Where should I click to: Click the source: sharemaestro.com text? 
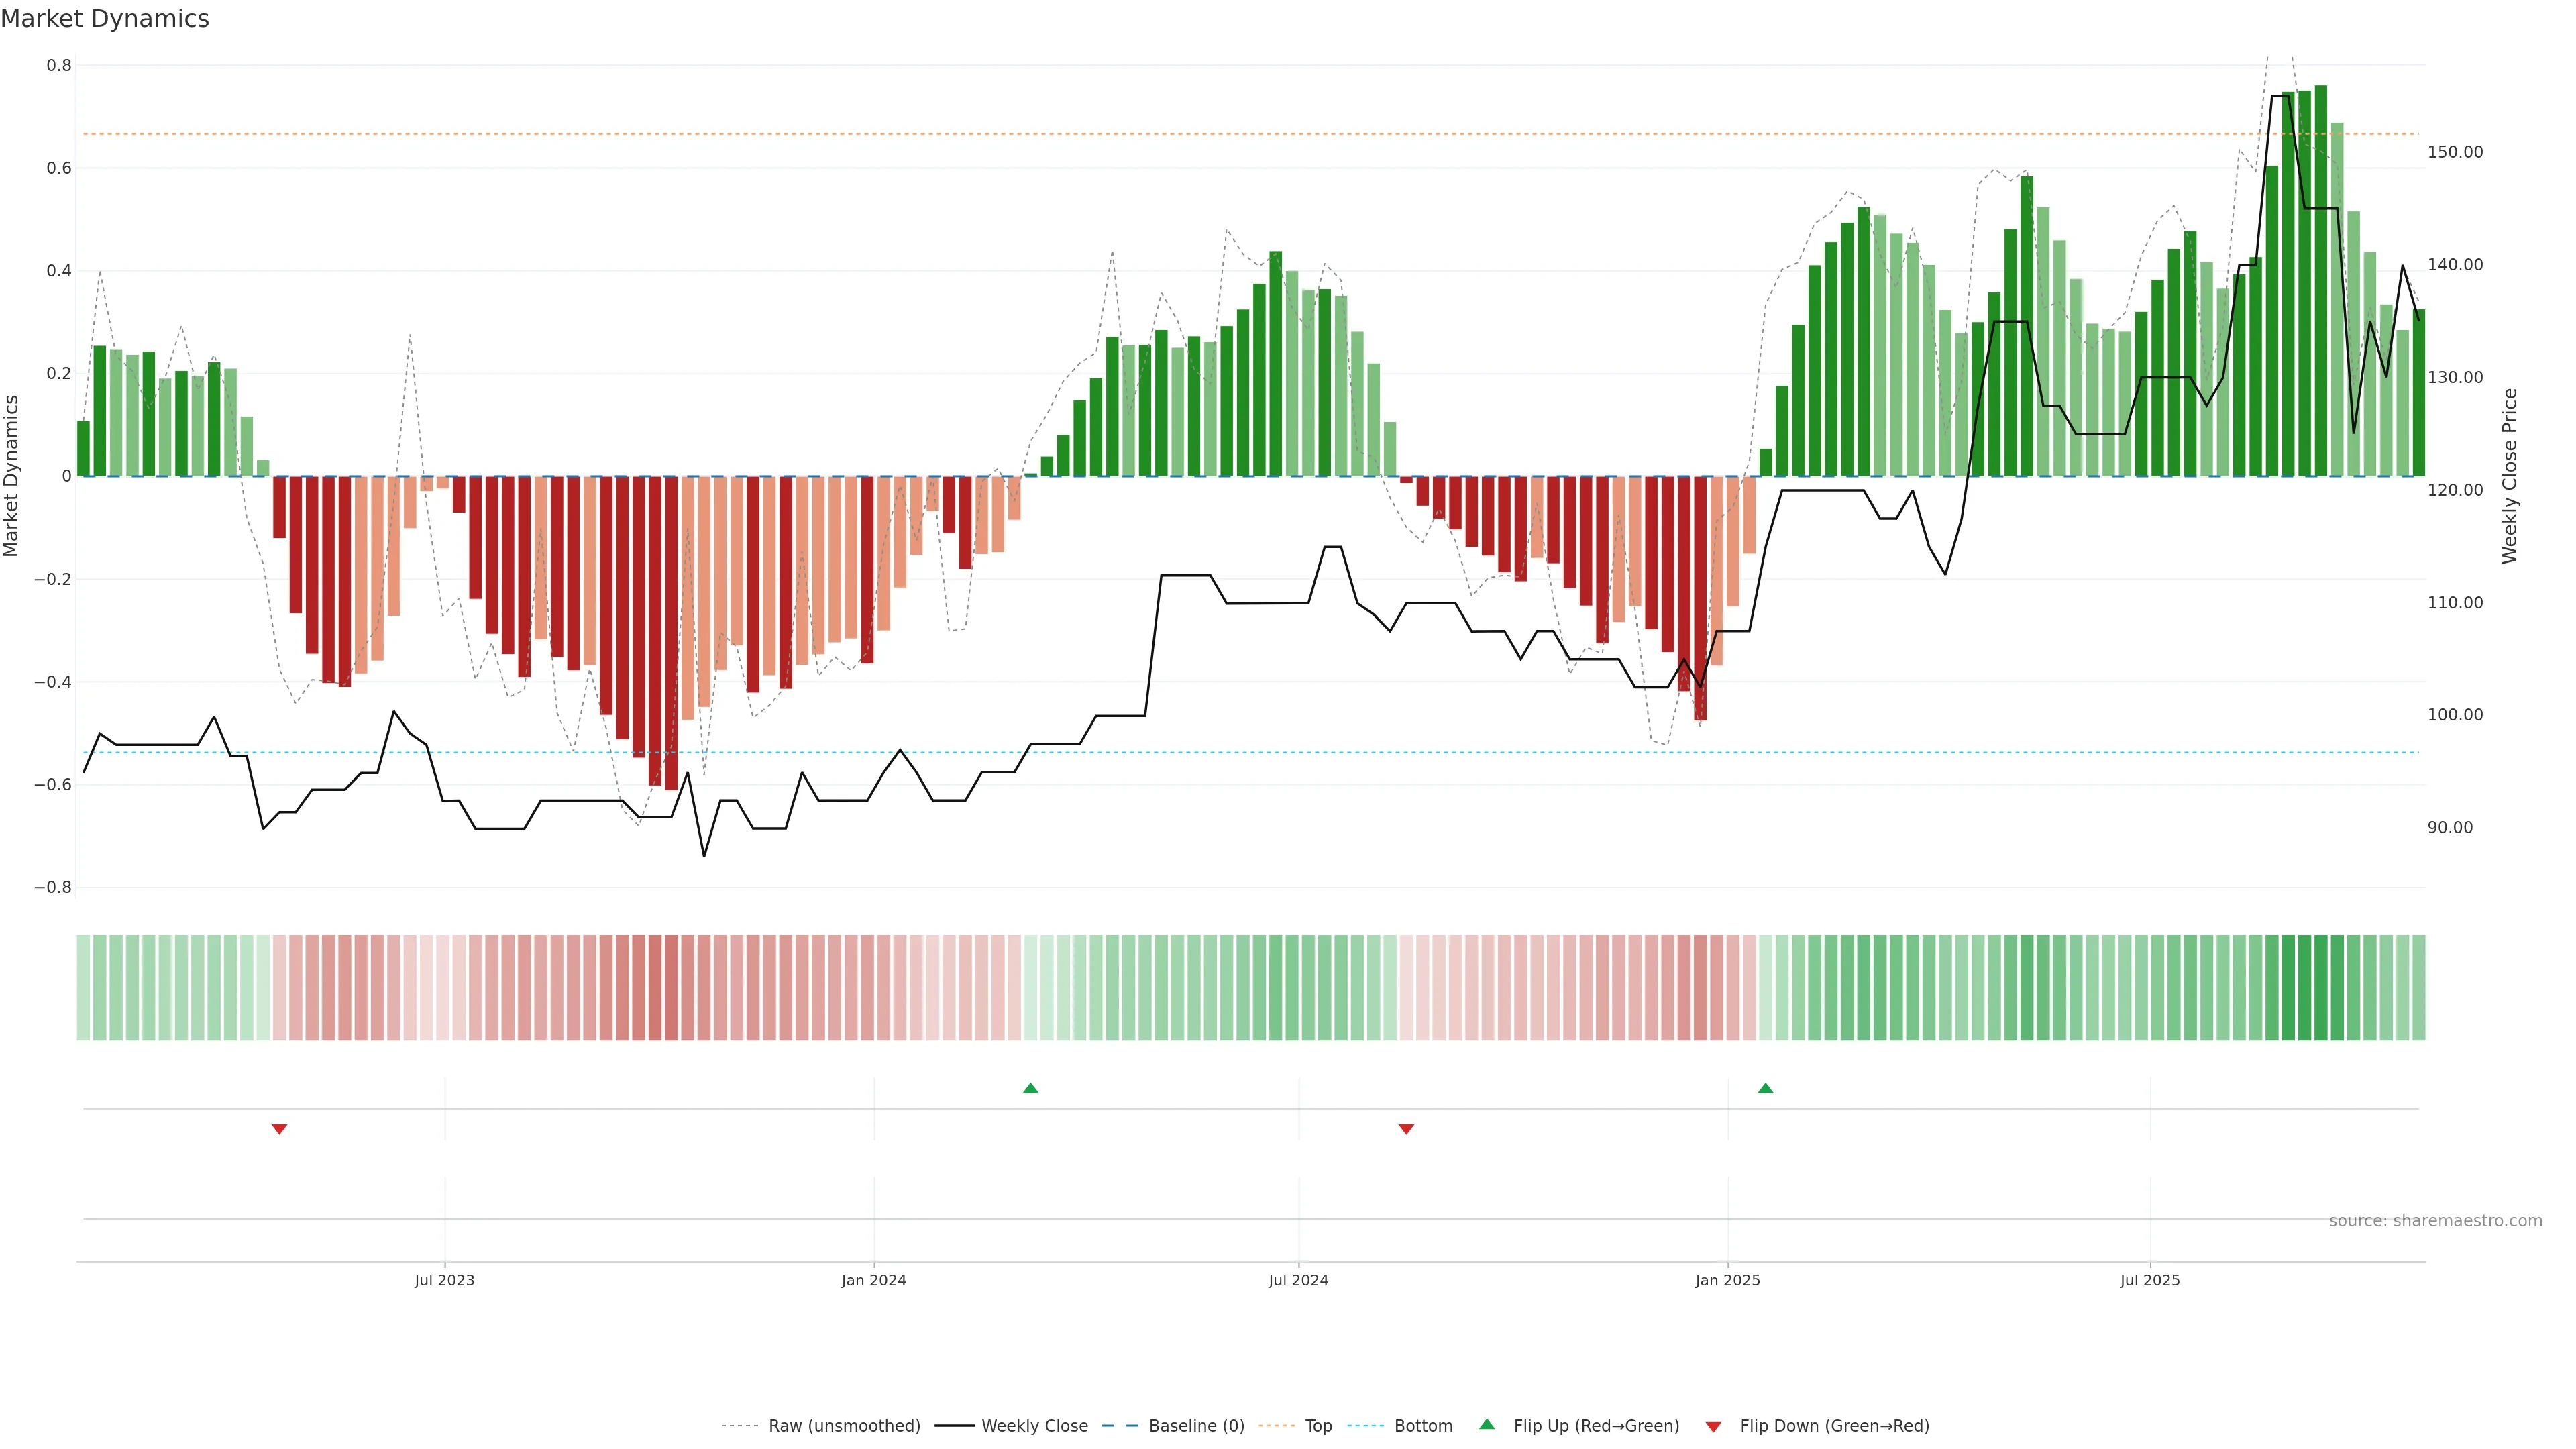2435,1221
